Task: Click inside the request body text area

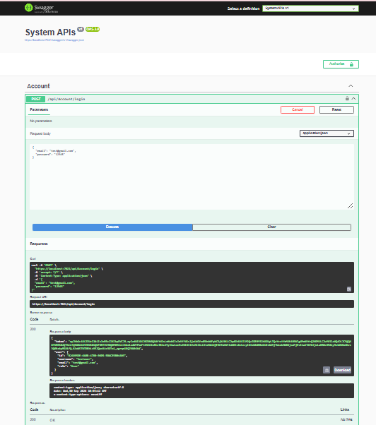Action: pyautogui.click(x=192, y=176)
